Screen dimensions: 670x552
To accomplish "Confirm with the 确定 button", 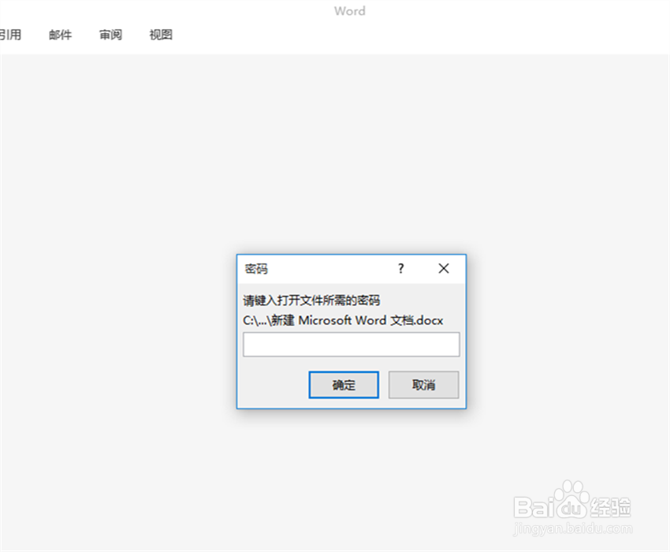I will pyautogui.click(x=344, y=385).
